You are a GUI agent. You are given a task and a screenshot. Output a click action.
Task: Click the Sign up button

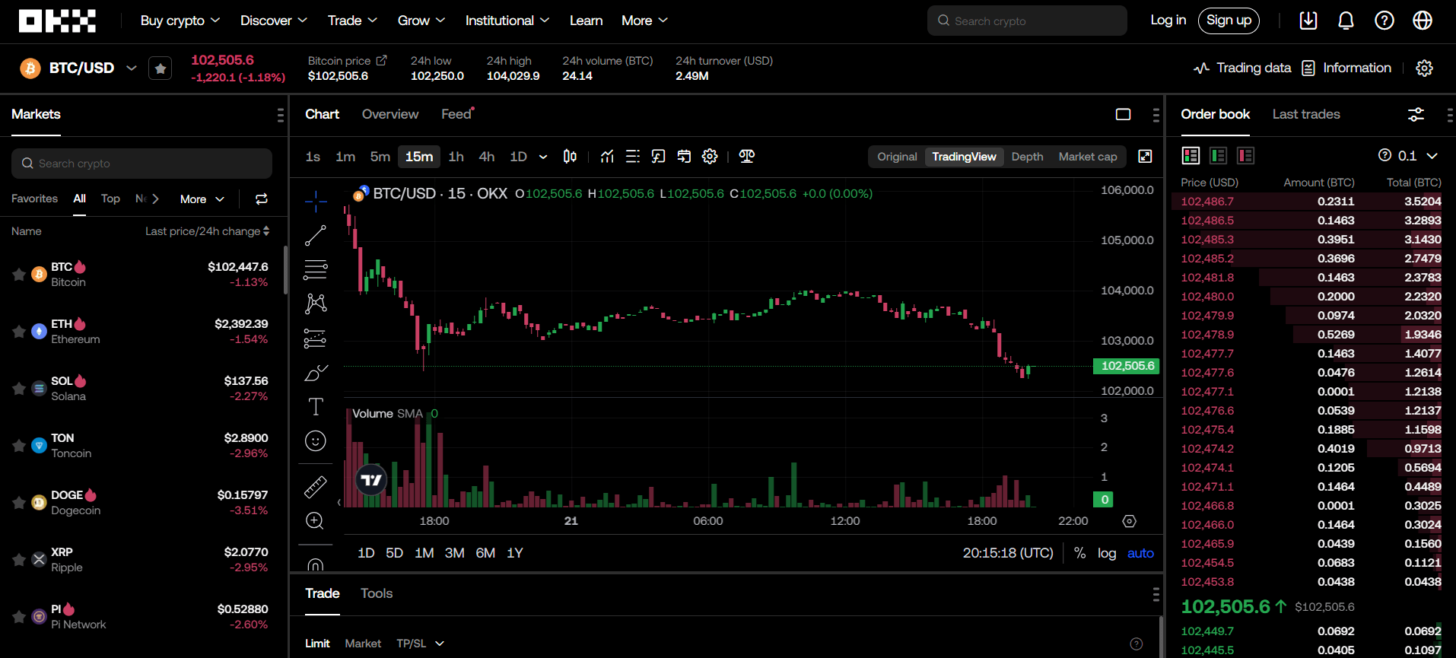point(1229,21)
